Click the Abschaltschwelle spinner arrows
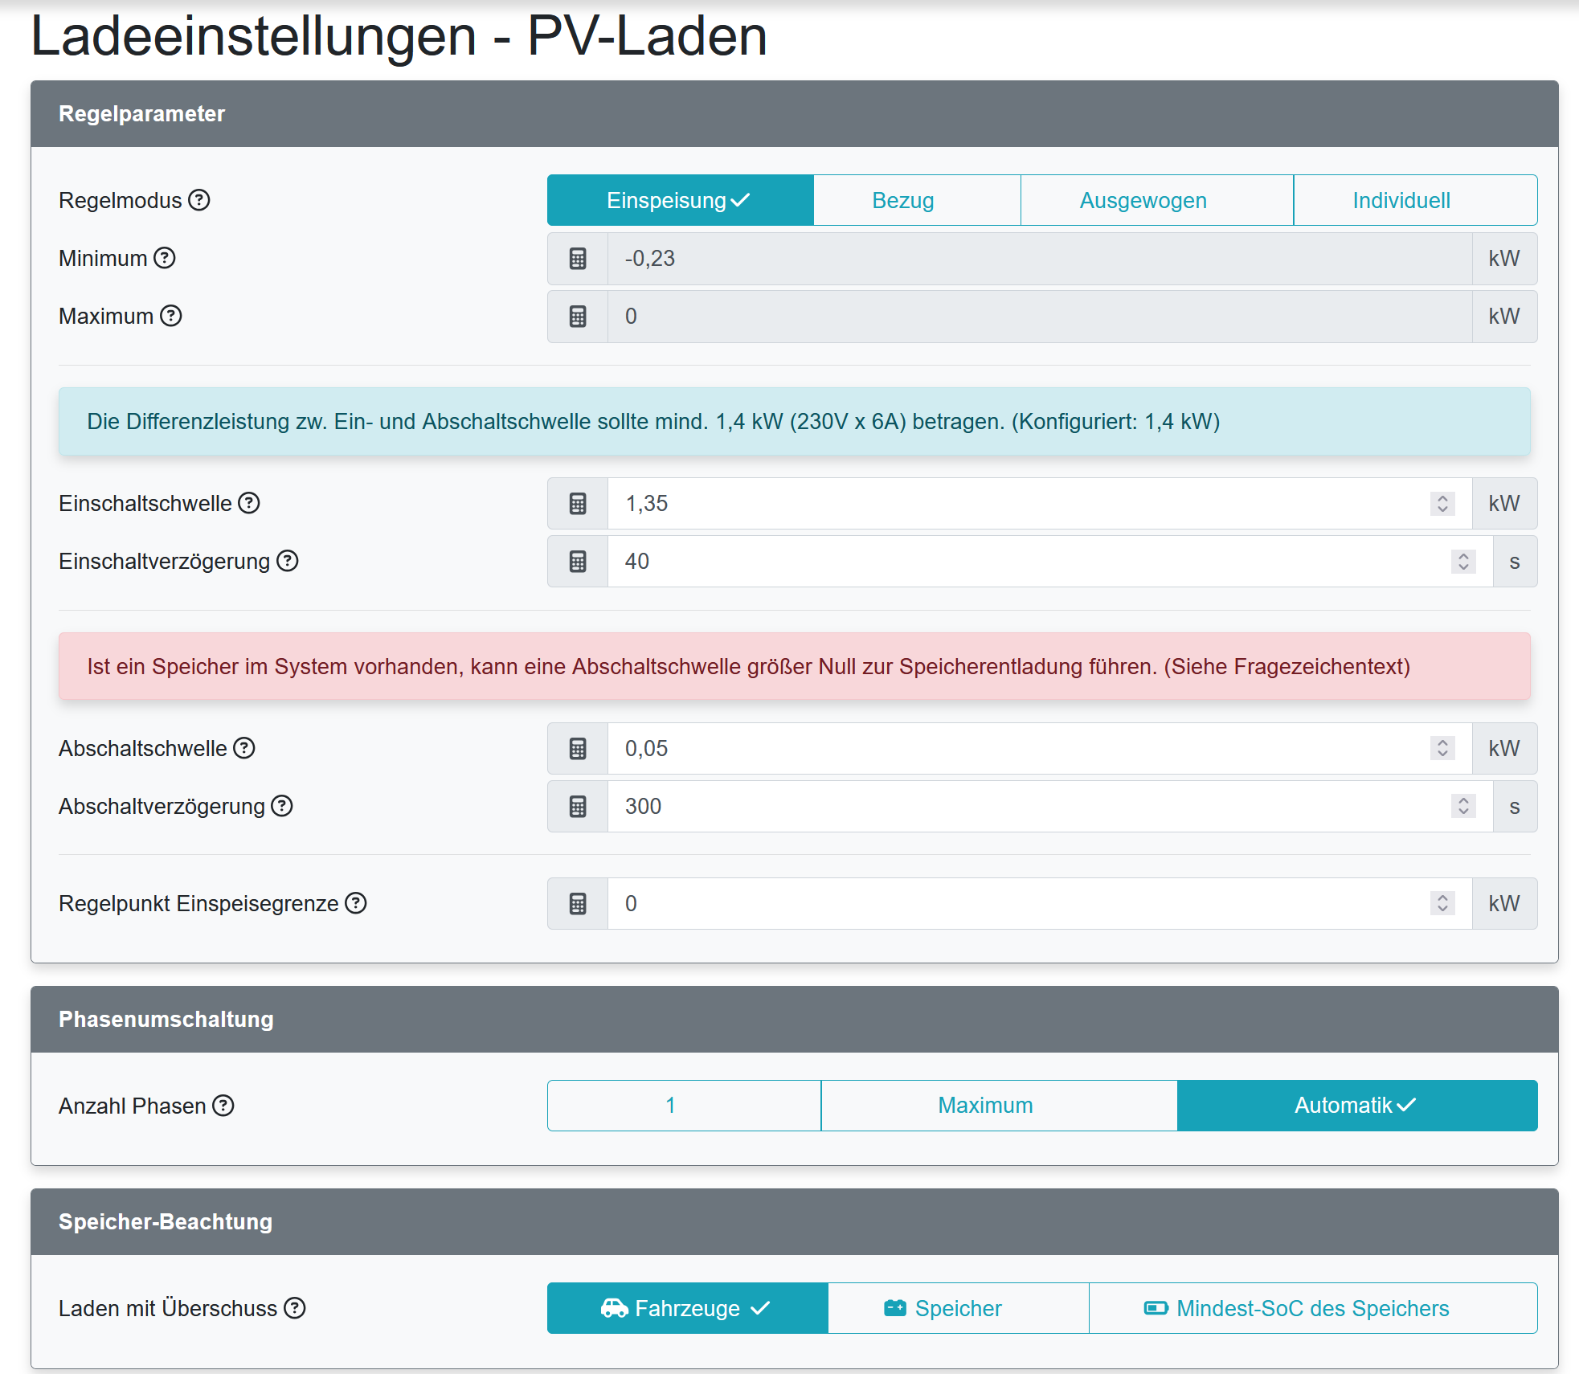The width and height of the screenshot is (1579, 1374). pyautogui.click(x=1442, y=749)
